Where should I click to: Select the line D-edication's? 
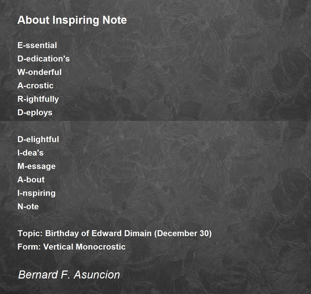coord(44,59)
